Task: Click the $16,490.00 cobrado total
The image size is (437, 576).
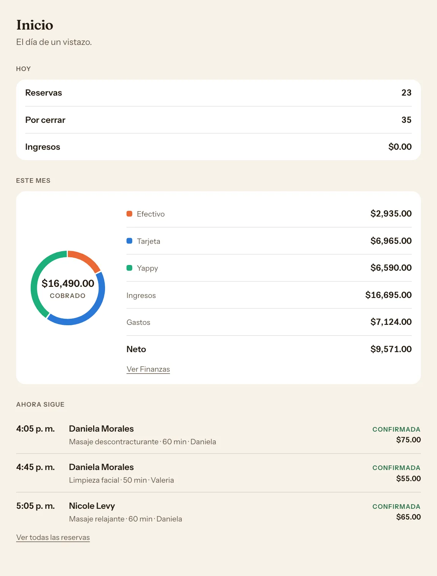Action: [68, 283]
